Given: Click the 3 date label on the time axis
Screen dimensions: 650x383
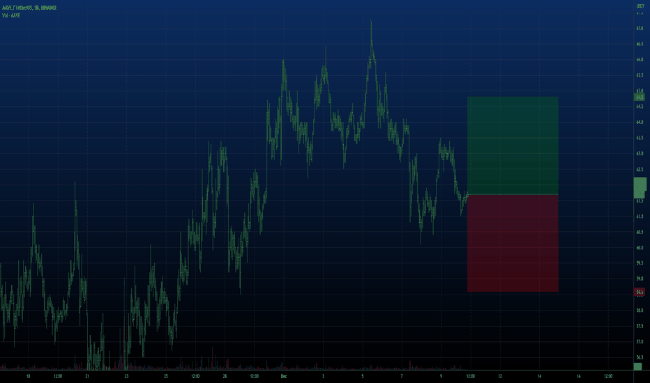Looking at the screenshot, I should point(323,376).
